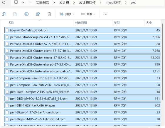The image size is (165, 128).
Task: Expand chevron after mysql软件 breadcrumb
Action: pyautogui.click(x=126, y=2)
